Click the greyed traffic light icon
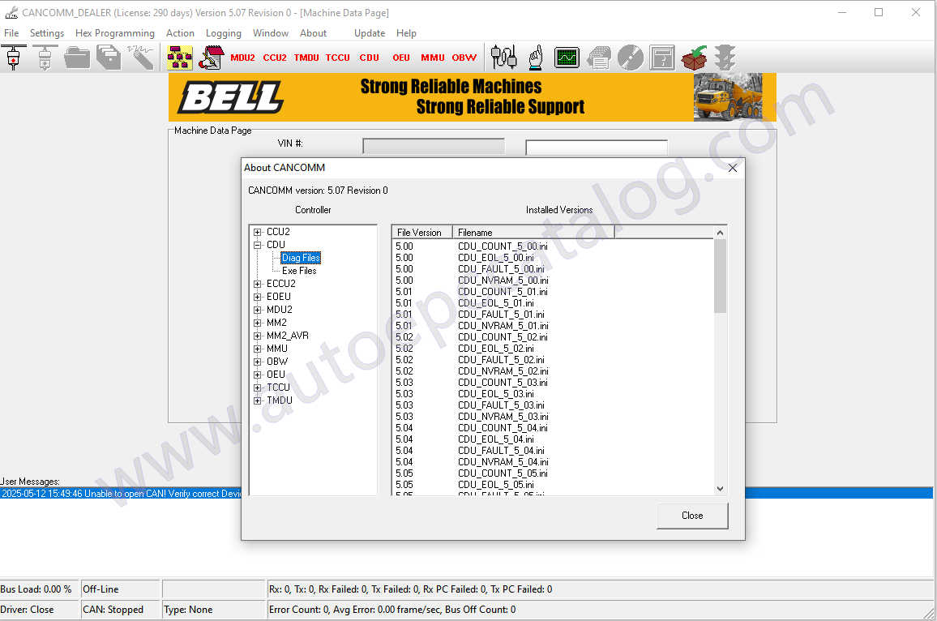This screenshot has height=621, width=937. tap(725, 58)
